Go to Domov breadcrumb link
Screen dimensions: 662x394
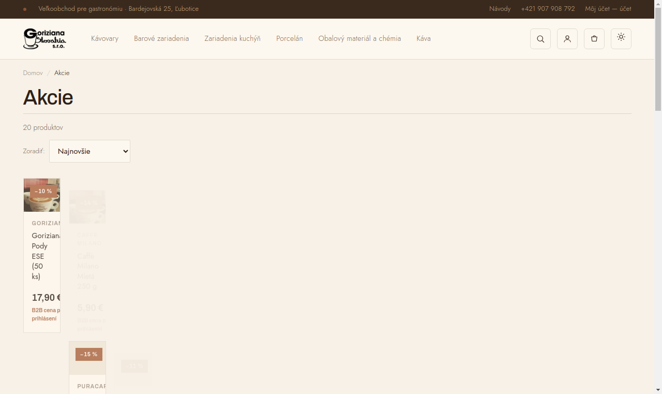[x=33, y=73]
